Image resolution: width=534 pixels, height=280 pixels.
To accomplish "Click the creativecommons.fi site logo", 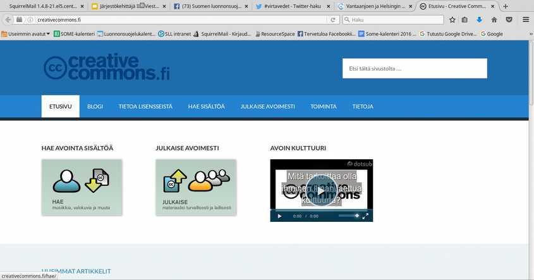I will pyautogui.click(x=107, y=67).
